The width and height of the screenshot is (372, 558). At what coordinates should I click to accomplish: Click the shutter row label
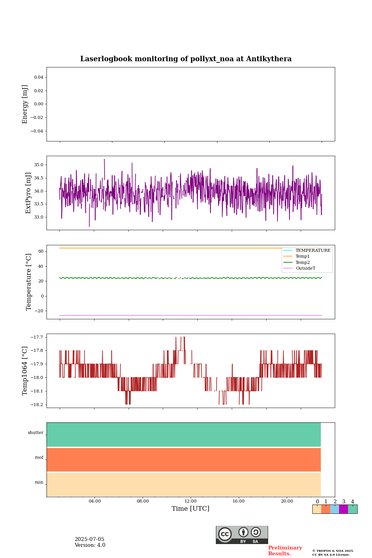point(36,433)
